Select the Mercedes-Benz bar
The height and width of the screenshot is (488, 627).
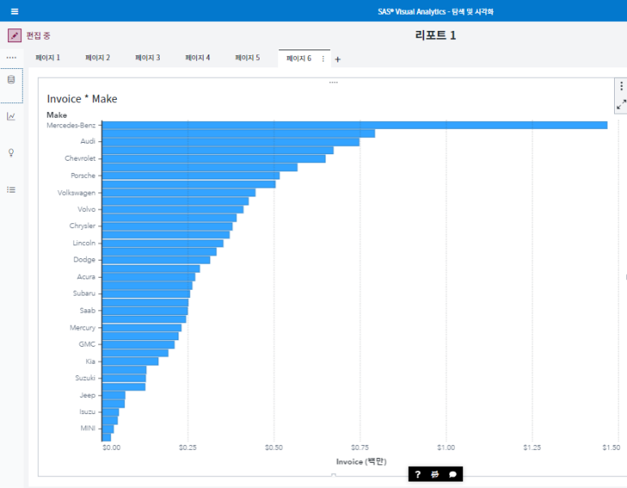point(354,125)
